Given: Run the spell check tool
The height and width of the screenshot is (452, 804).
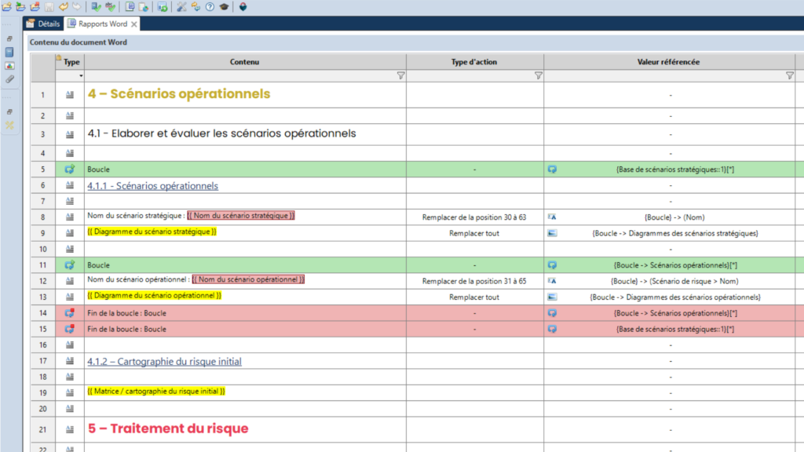Looking at the screenshot, I should (111, 6).
